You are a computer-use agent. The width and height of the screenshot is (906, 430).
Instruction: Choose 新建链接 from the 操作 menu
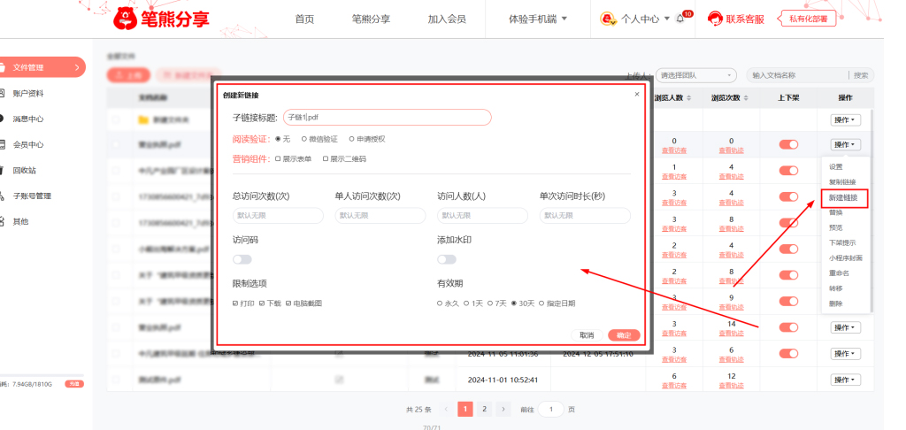(x=843, y=197)
